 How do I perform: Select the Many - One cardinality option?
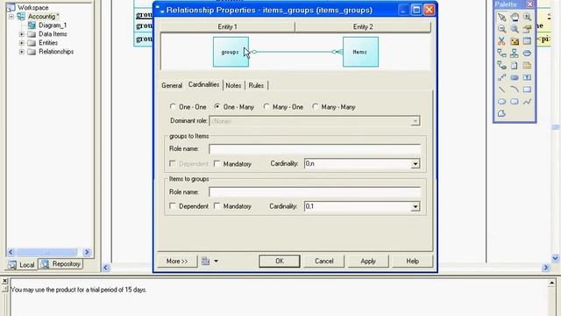[x=266, y=106]
